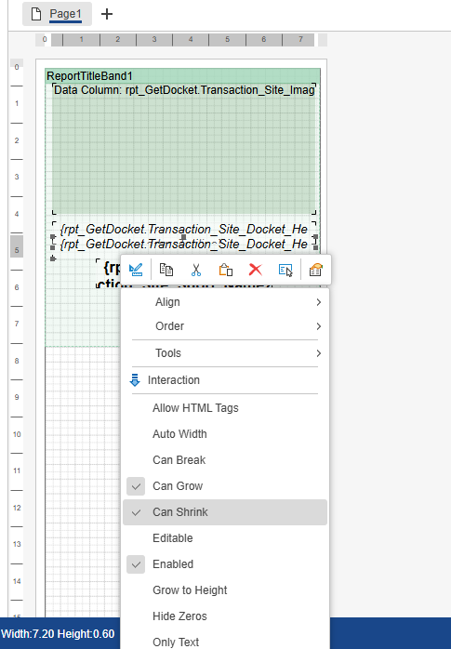The width and height of the screenshot is (451, 649).
Task: Expand the Align submenu arrow
Action: click(319, 302)
